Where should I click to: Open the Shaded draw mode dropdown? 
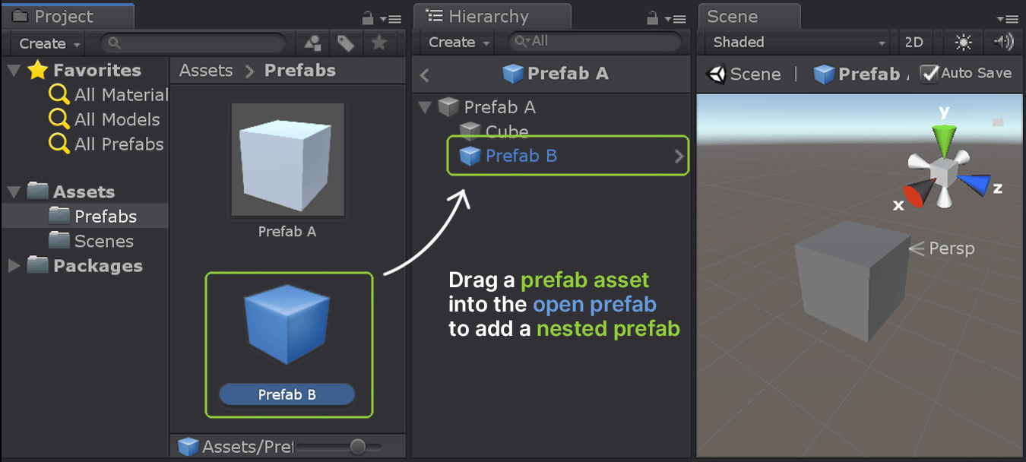(x=793, y=43)
